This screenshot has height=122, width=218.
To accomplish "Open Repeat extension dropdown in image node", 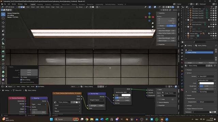I will (x=67, y=111).
